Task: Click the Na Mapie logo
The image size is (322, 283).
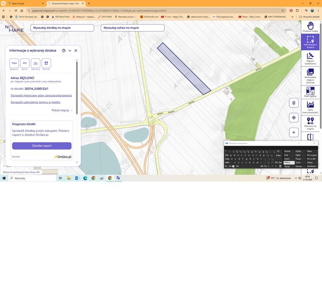Action: [14, 29]
